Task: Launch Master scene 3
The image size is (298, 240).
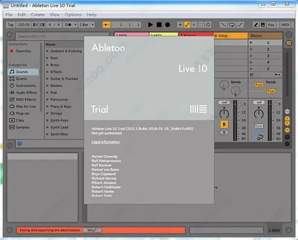Action: pos(251,56)
